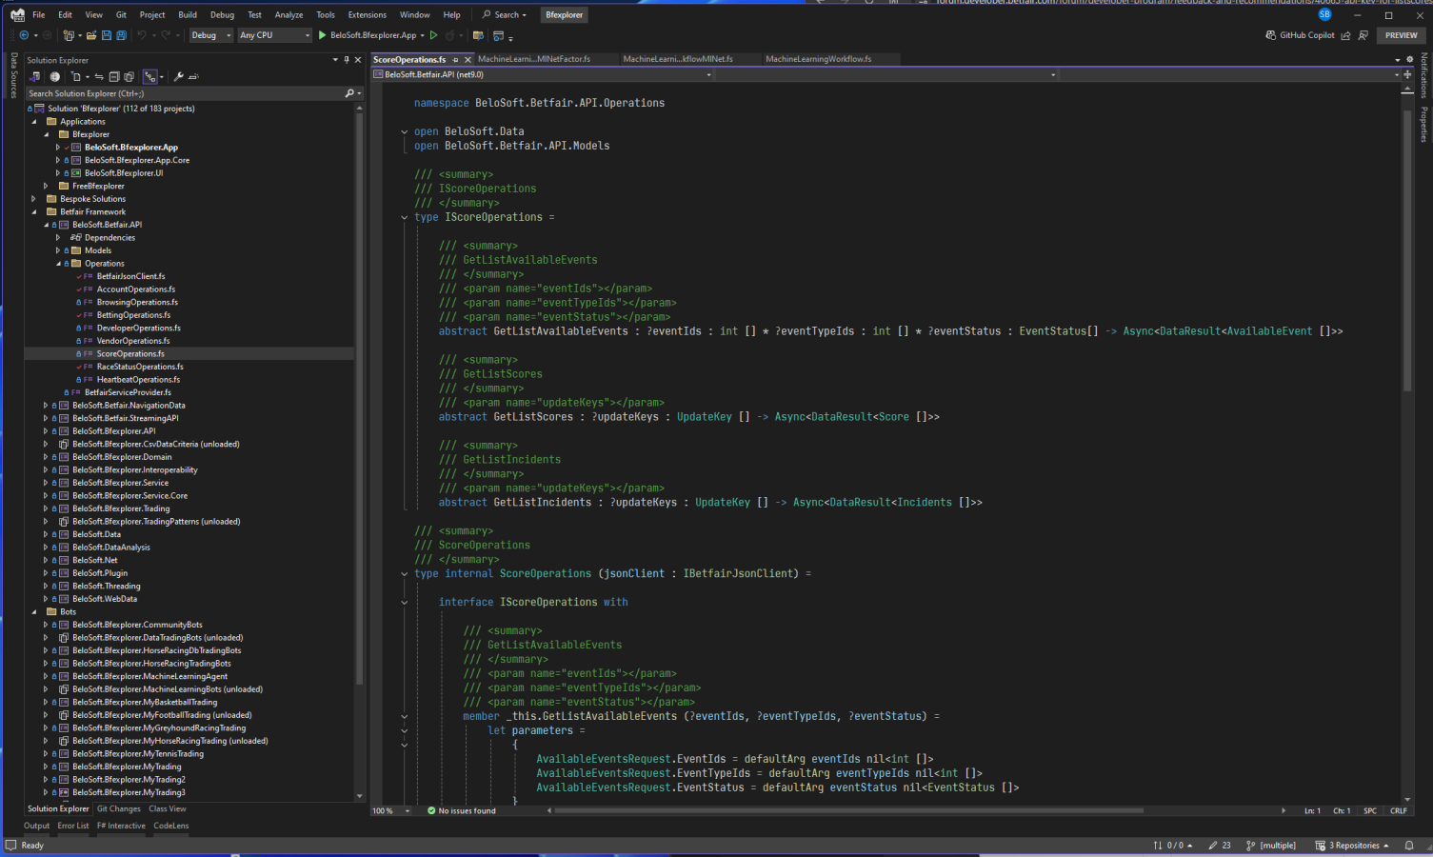Click the Open File folder icon

click(x=91, y=35)
